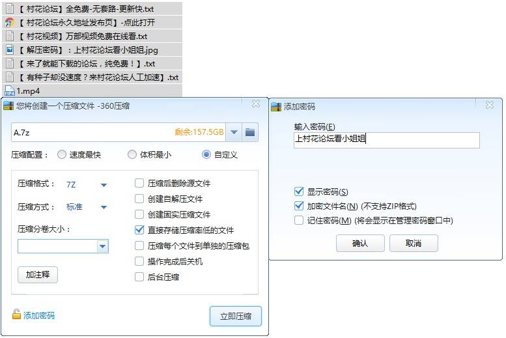Click the 360压缩 icon in the 添加密码 title bar
This screenshot has width=506, height=338.
click(276, 106)
